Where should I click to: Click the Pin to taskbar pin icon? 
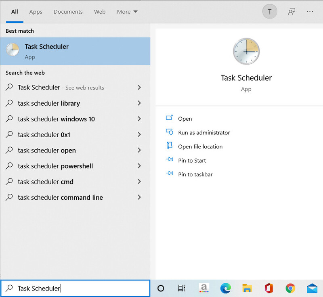point(170,173)
